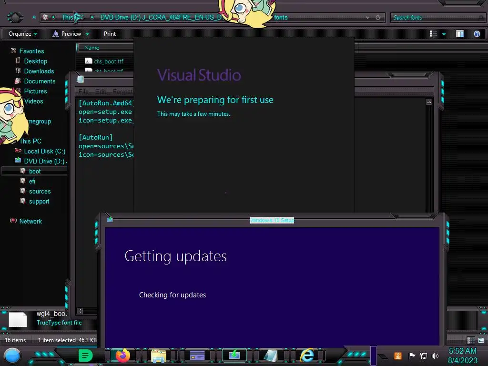This screenshot has height=366, width=488.
Task: Switch to large icons view in status bar
Action: 481,340
